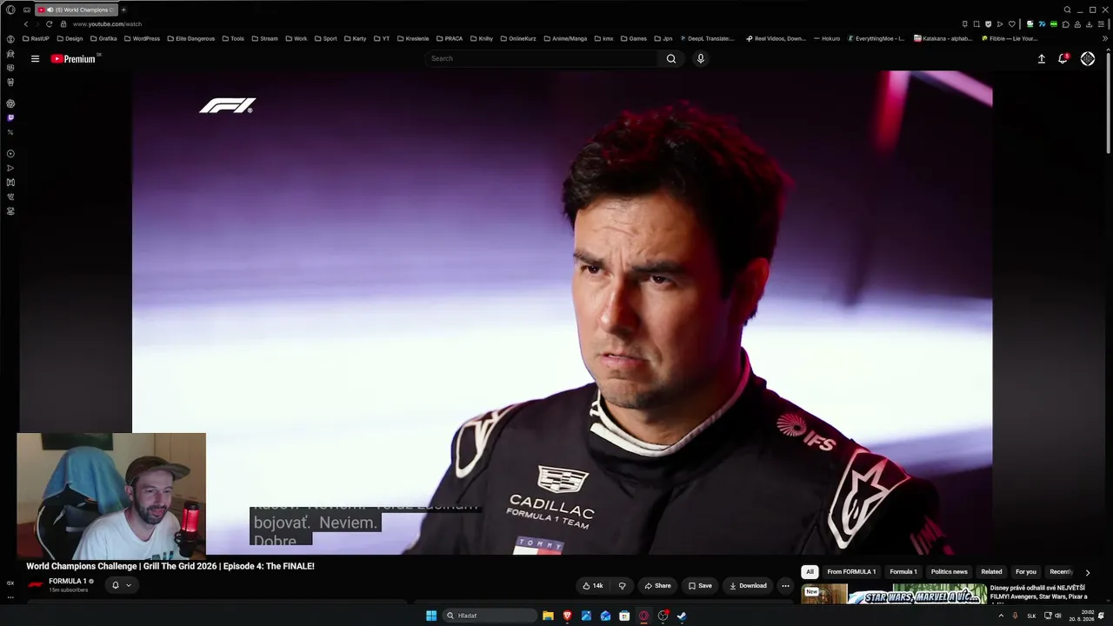Open the sidebar settings gear icon
This screenshot has height=626, width=1113.
(10, 103)
